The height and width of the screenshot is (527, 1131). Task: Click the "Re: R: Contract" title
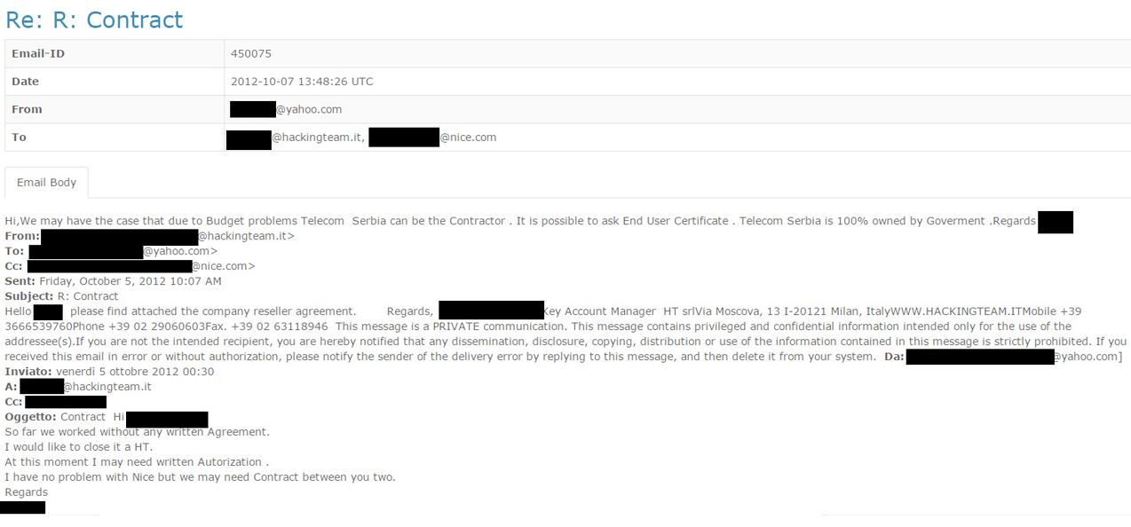[x=94, y=20]
